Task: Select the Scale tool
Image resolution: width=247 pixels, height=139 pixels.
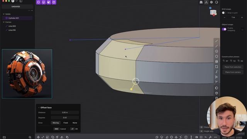Action: (47, 137)
